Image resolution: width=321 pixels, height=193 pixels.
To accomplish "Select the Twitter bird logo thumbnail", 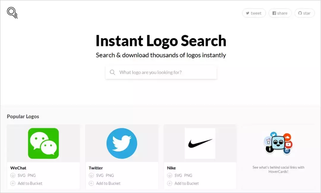I will (122, 143).
